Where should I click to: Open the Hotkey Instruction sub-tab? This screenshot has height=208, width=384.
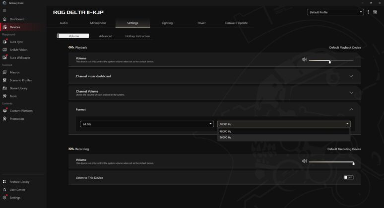click(x=137, y=36)
